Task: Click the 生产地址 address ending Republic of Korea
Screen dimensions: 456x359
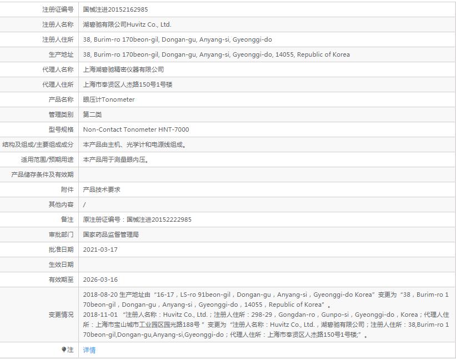Action: coord(217,54)
